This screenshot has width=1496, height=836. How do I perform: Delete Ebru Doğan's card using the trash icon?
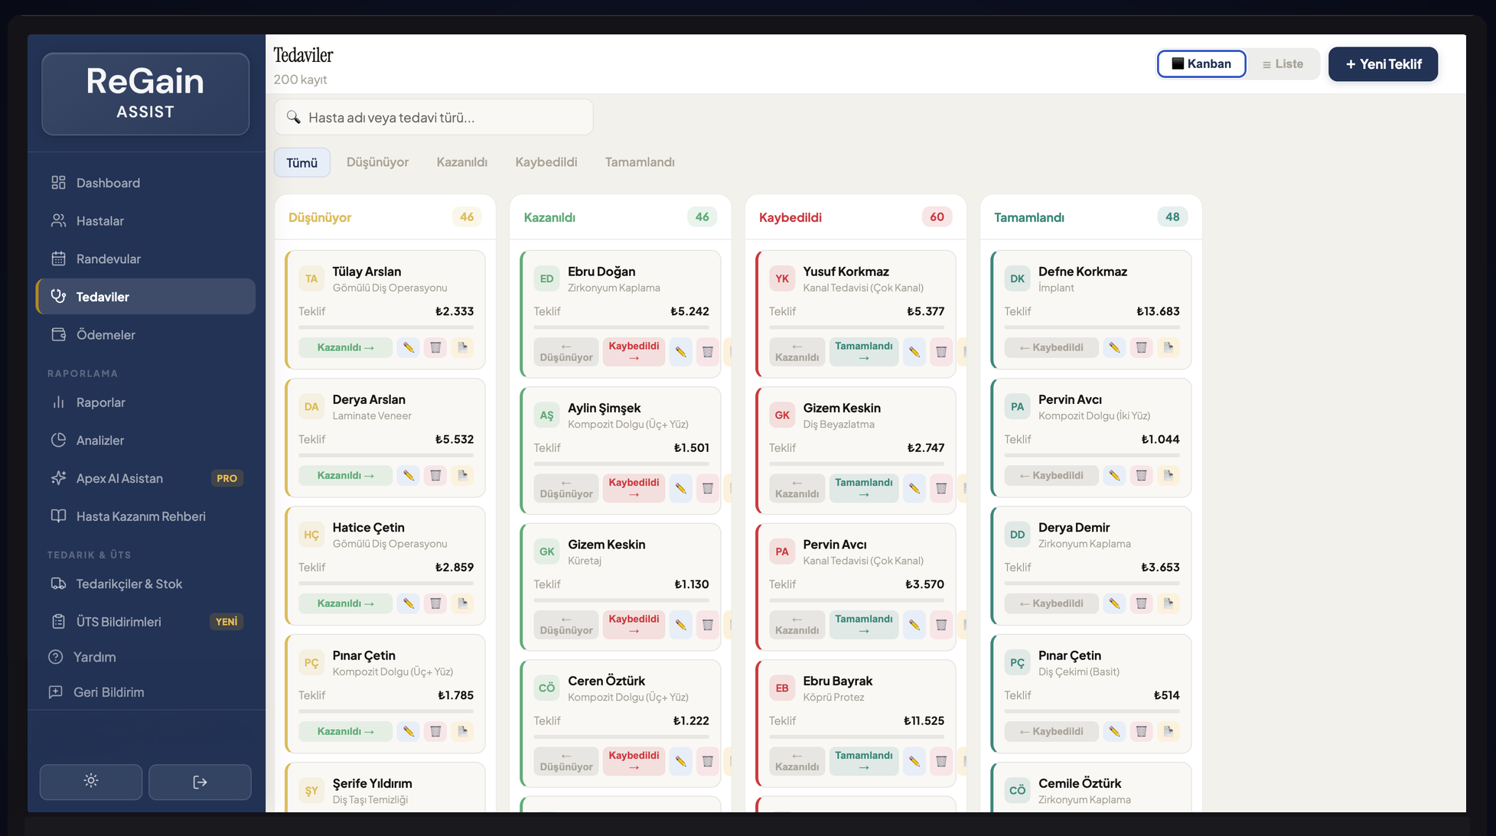pos(708,352)
